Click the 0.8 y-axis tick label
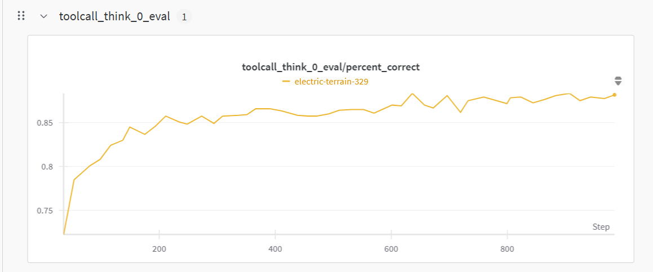The width and height of the screenshot is (653, 272). (x=48, y=167)
